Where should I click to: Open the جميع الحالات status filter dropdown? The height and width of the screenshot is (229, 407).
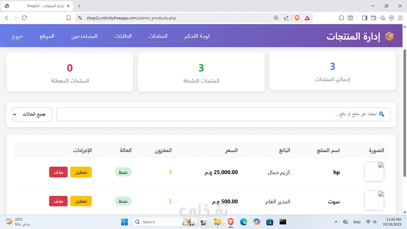pos(32,114)
